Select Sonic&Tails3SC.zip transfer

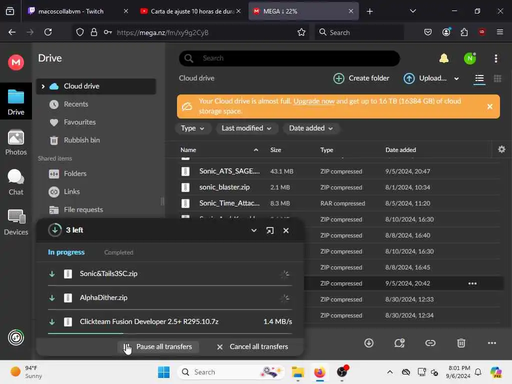click(x=170, y=273)
